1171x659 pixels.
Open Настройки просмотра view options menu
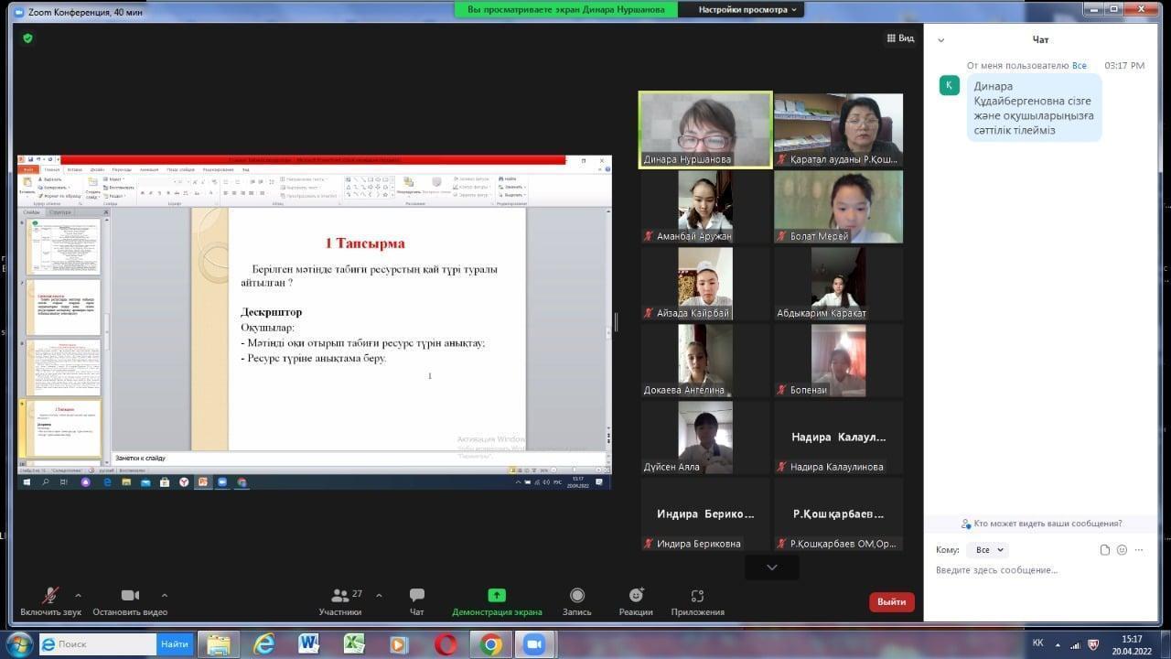(747, 10)
